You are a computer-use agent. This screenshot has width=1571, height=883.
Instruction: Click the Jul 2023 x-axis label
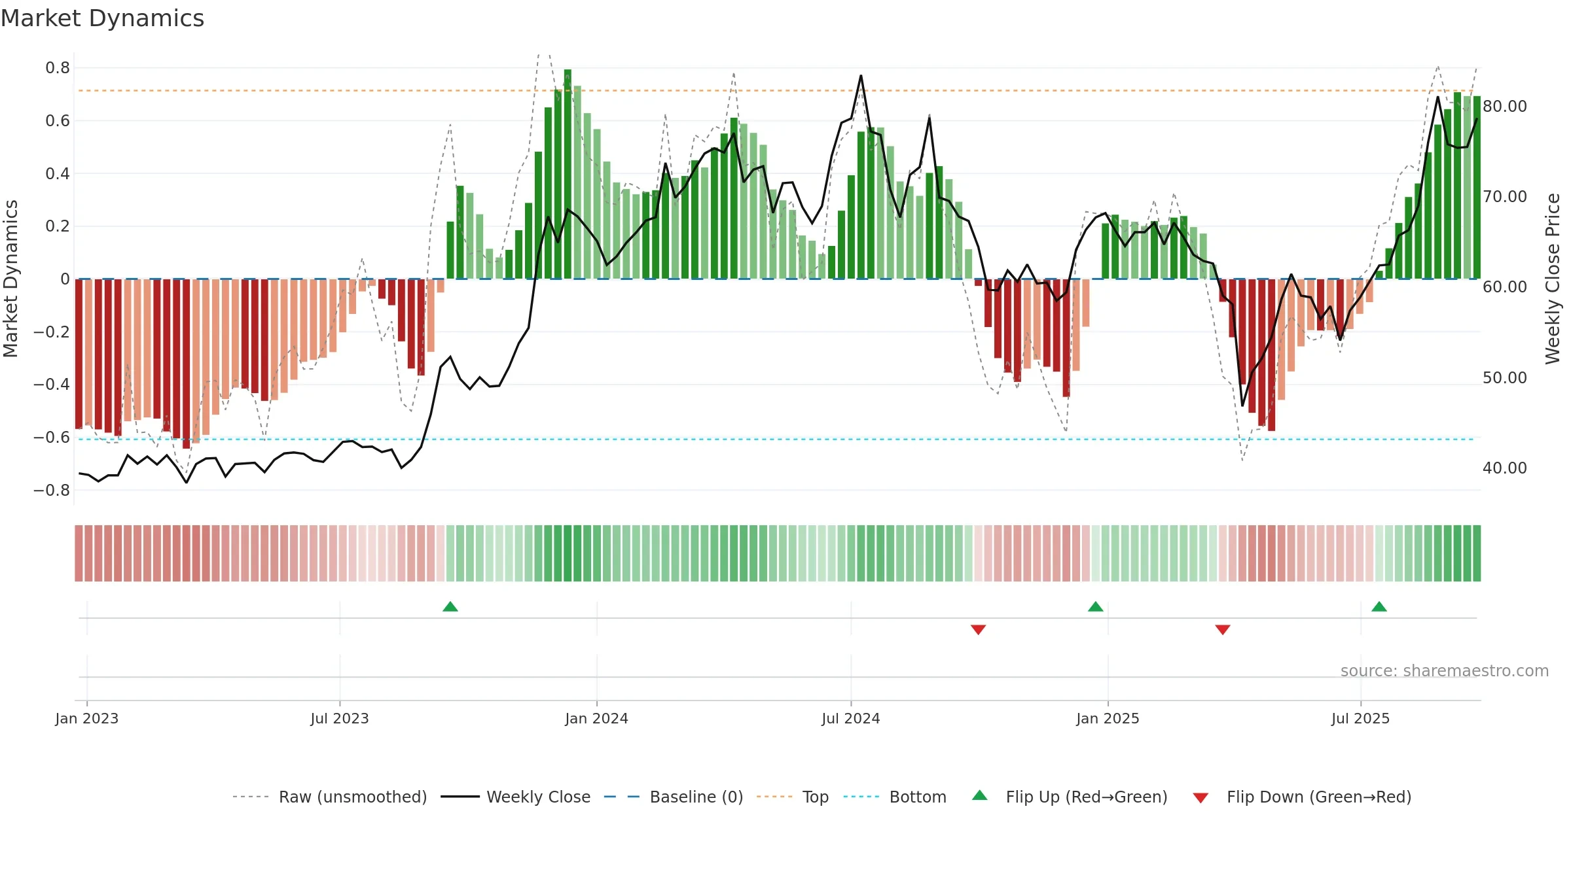point(340,718)
